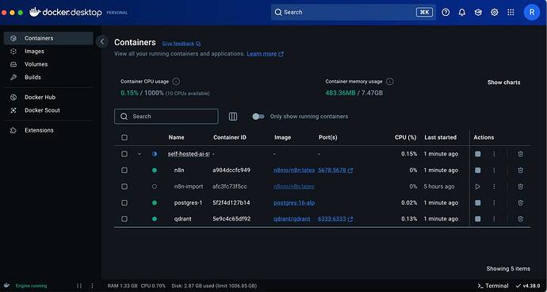Image resolution: width=547 pixels, height=292 pixels.
Task: Check the select-all header checkbox
Action: [x=124, y=137]
